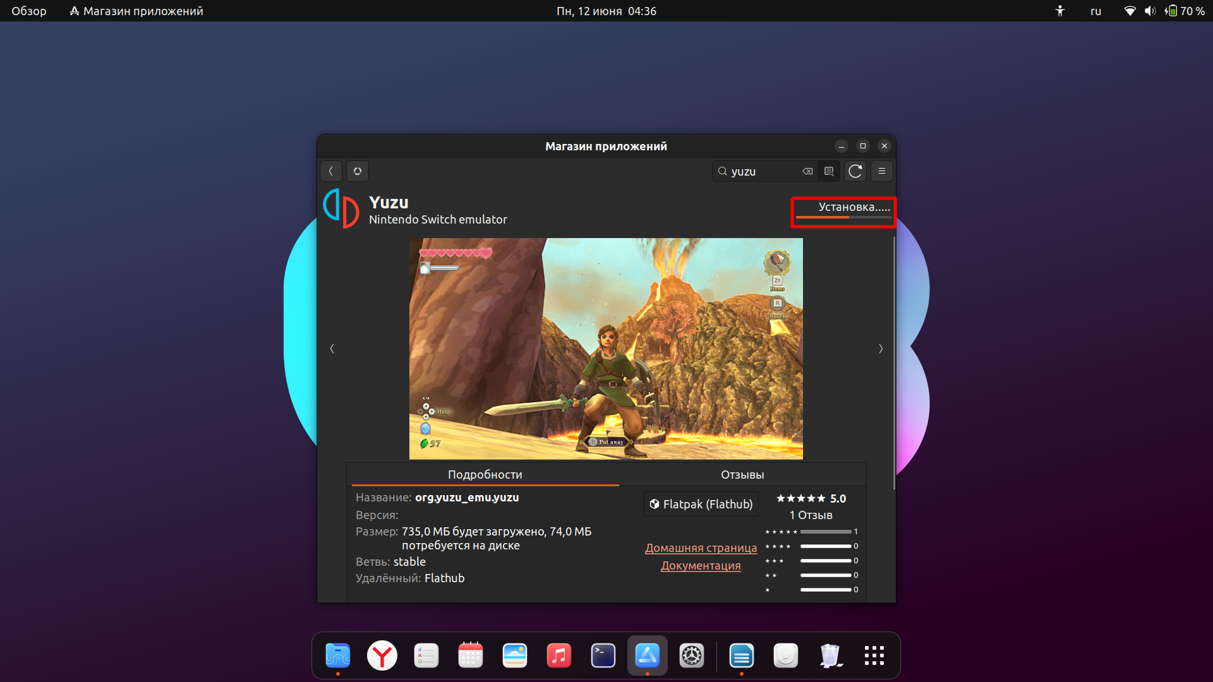This screenshot has height=682, width=1213.
Task: Open the installed packages list icon beside search
Action: click(829, 171)
